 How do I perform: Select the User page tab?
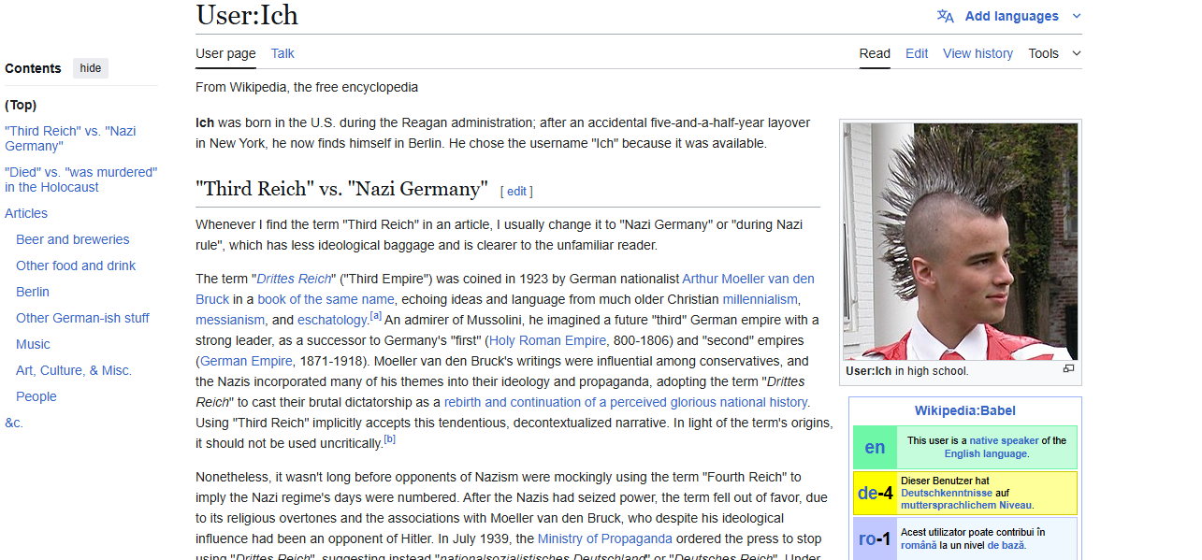click(225, 53)
